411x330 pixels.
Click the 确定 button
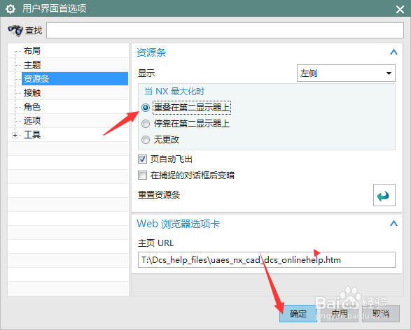(x=298, y=313)
